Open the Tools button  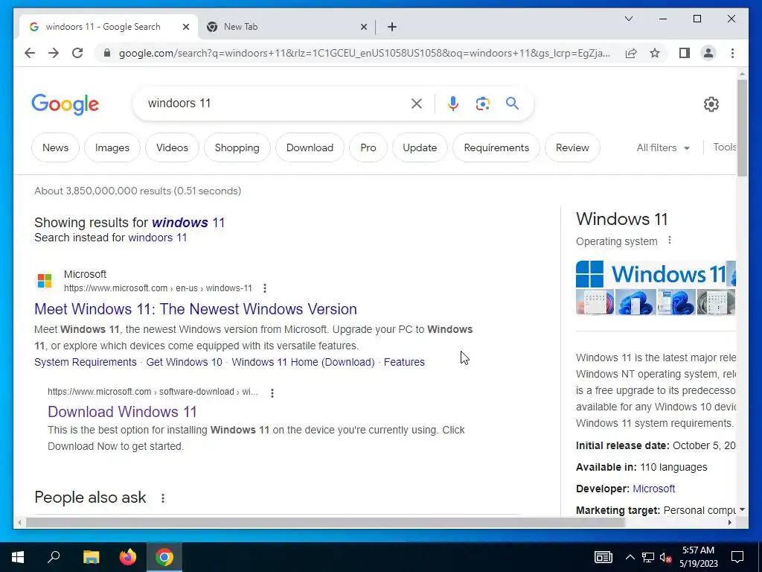(724, 147)
